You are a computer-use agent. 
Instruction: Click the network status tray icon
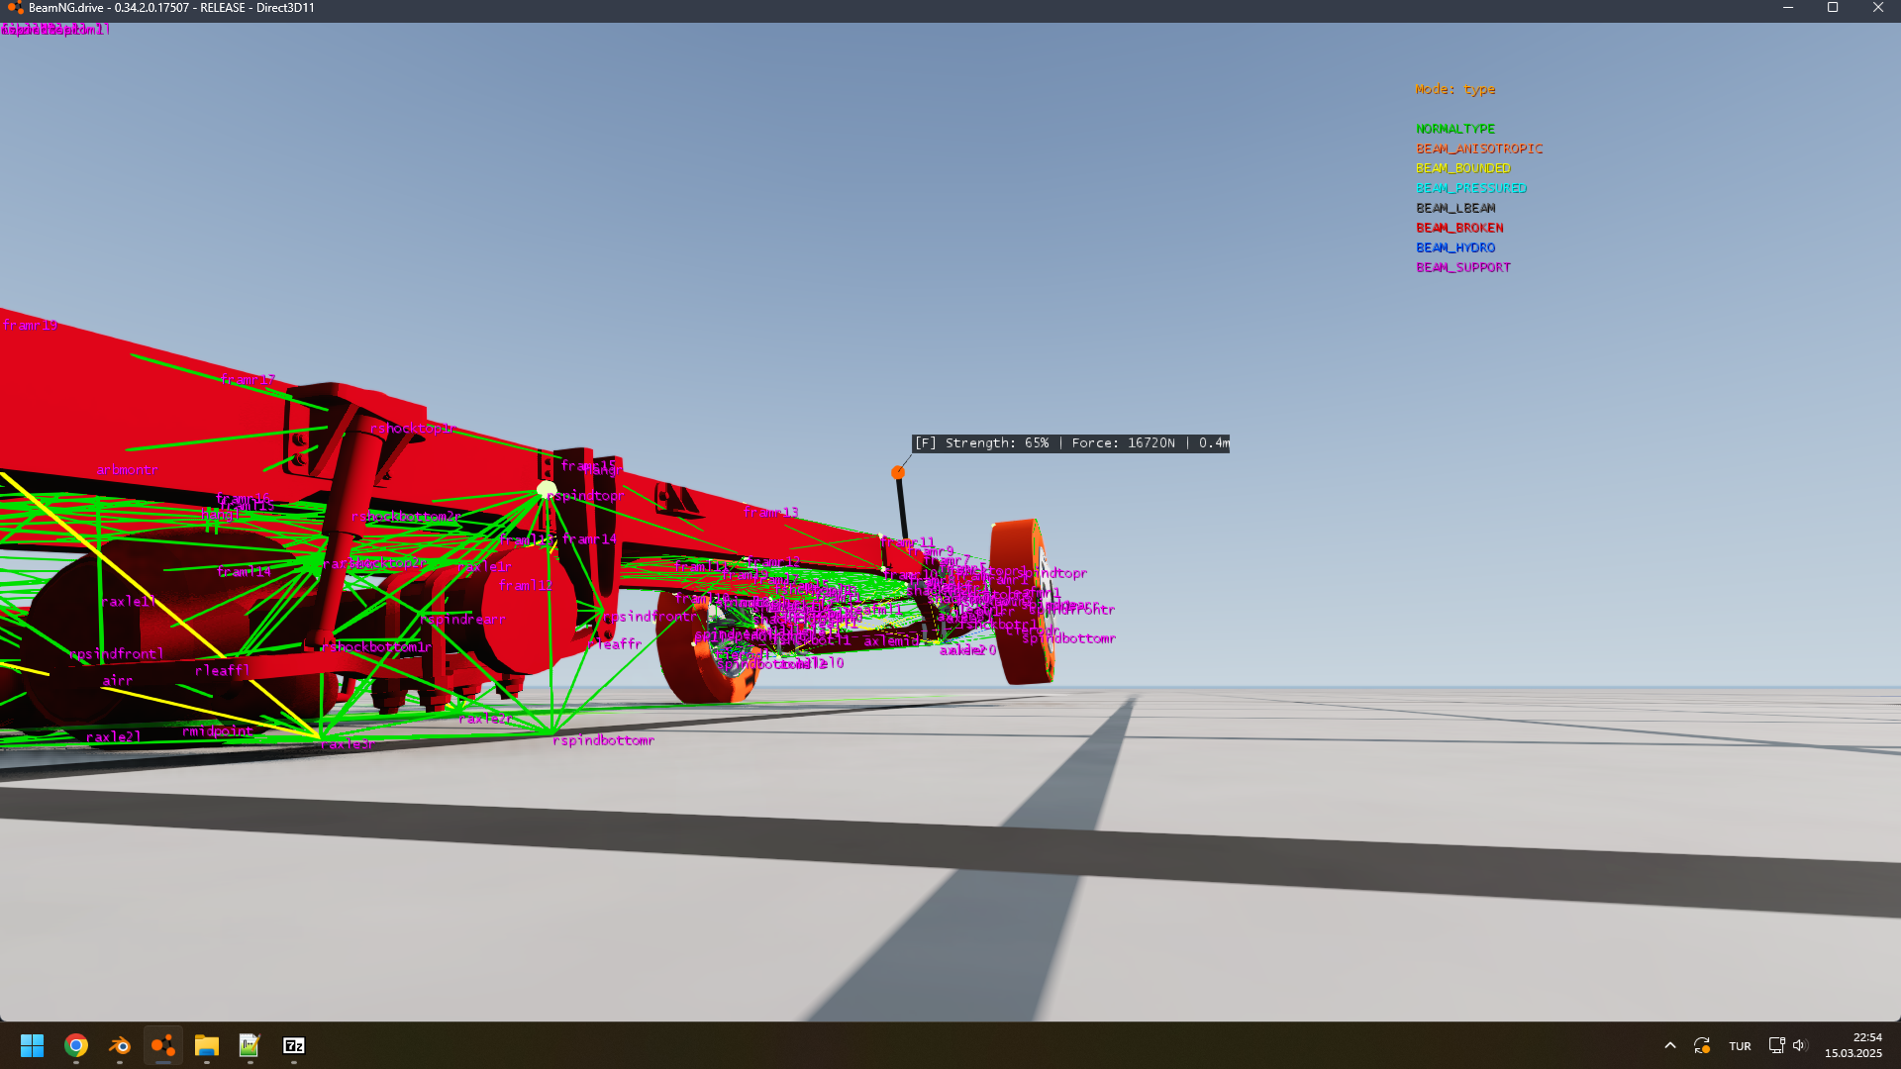(1777, 1045)
